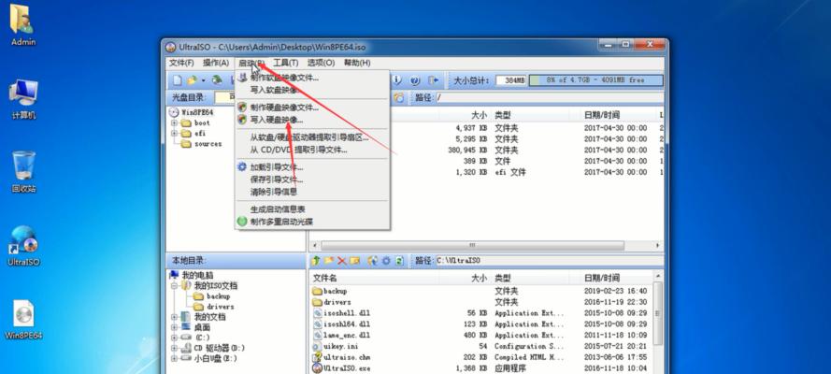Click the green up-folder icon in local toolbar

pyautogui.click(x=316, y=261)
